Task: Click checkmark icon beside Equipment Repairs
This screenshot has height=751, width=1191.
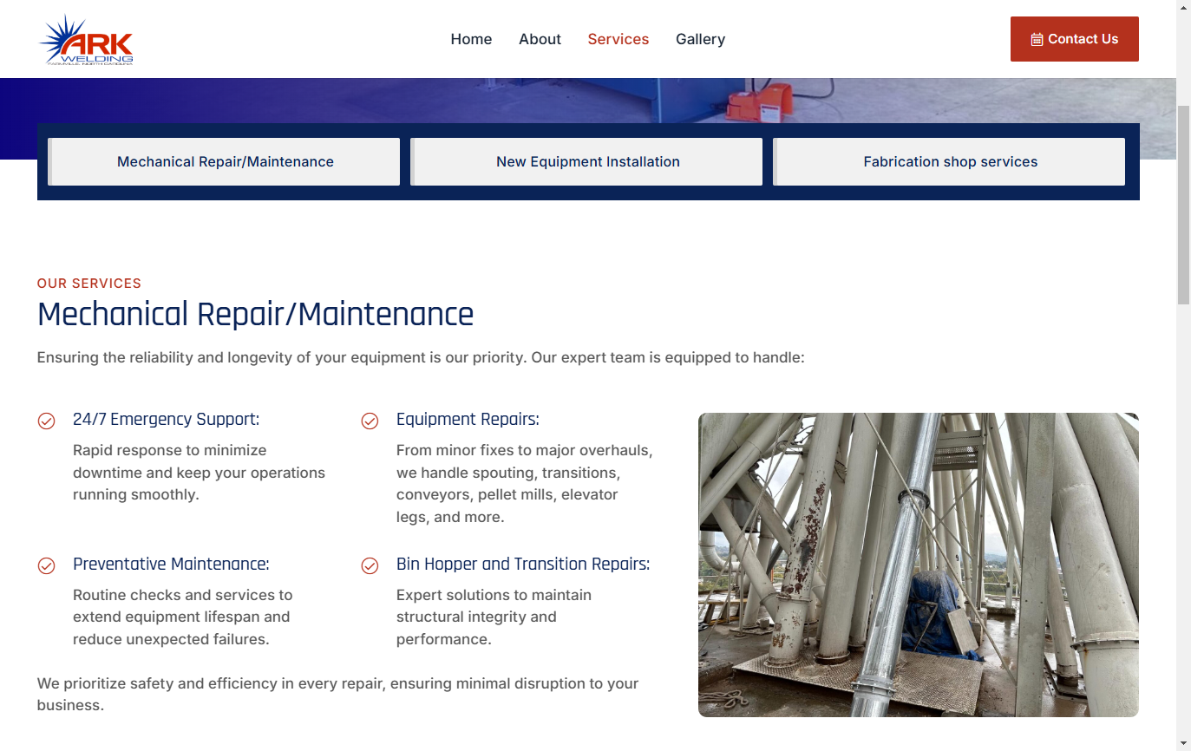Action: [x=370, y=421]
